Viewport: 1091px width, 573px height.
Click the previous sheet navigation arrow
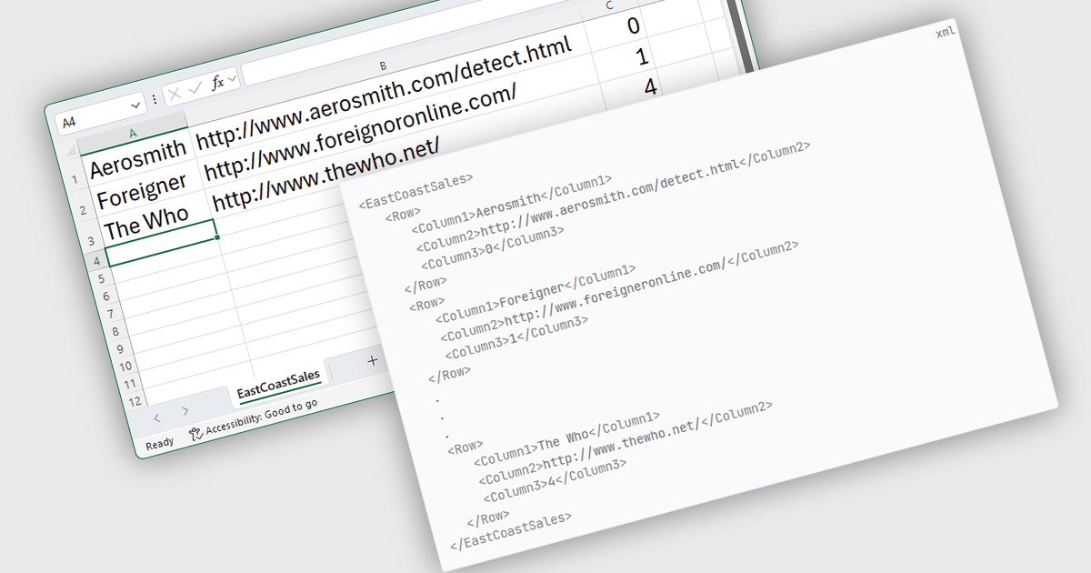pyautogui.click(x=157, y=418)
